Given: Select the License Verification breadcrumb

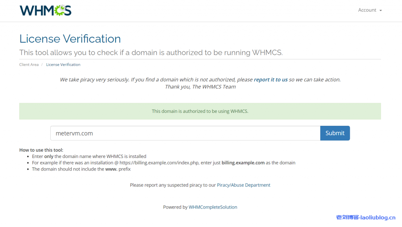Looking at the screenshot, I should click(63, 65).
